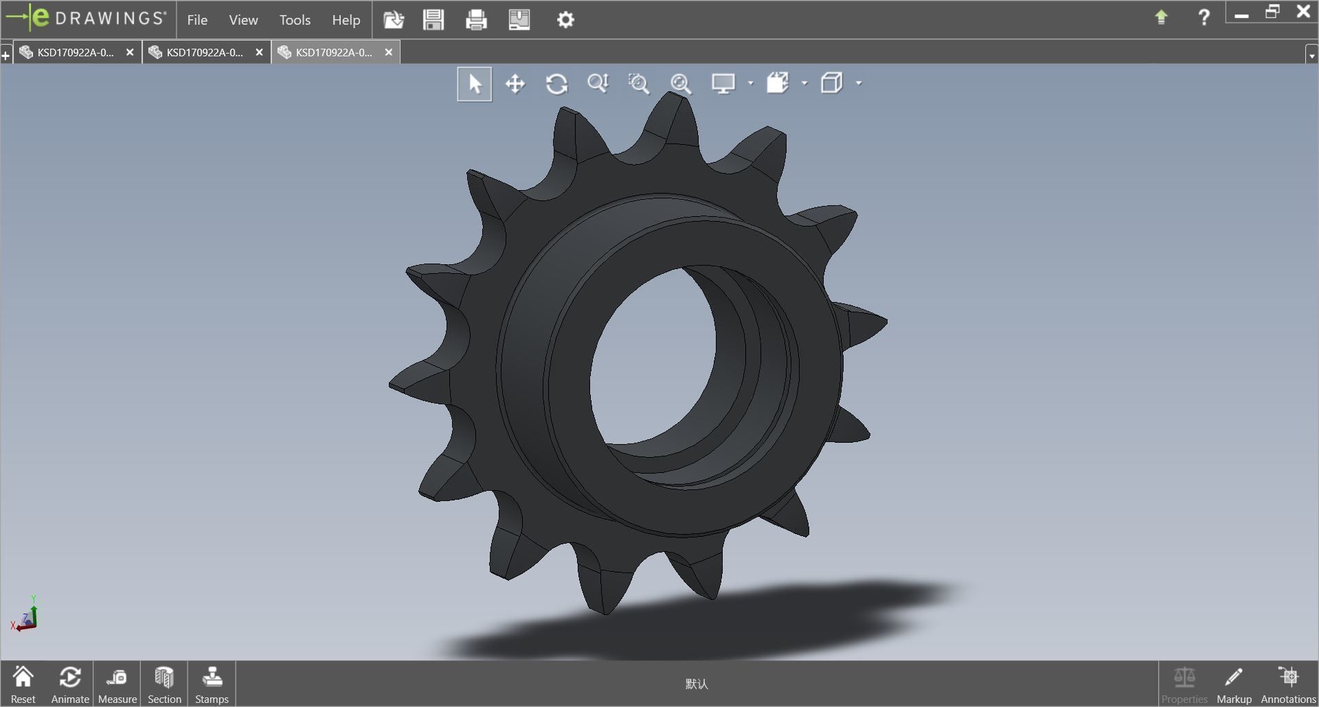Activate the Zoom in/out tool
The width and height of the screenshot is (1319, 707).
click(x=598, y=84)
